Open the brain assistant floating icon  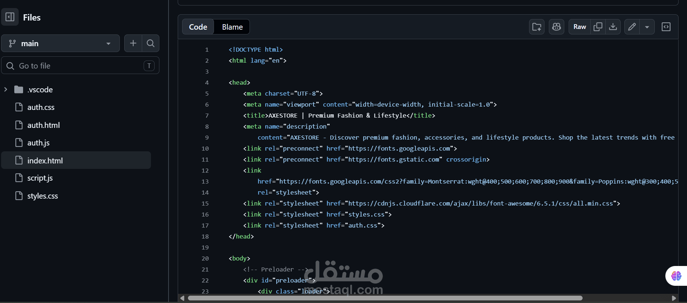tap(676, 276)
